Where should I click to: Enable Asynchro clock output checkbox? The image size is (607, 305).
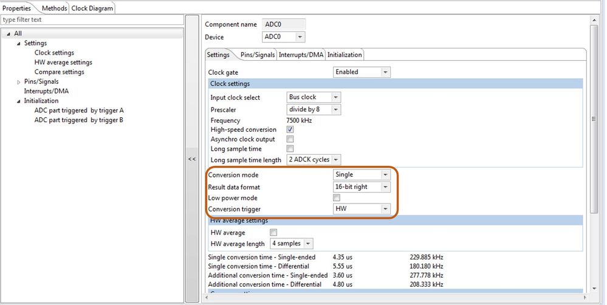[x=290, y=139]
